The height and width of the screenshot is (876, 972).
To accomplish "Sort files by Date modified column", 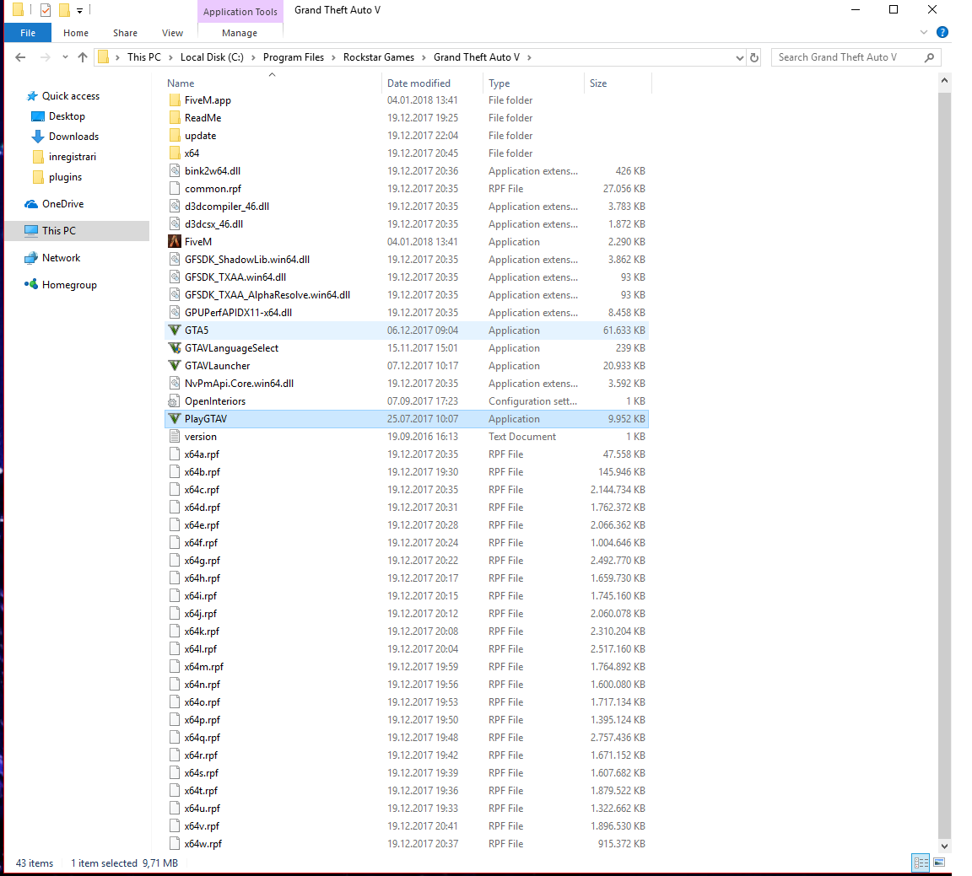I will coord(433,83).
